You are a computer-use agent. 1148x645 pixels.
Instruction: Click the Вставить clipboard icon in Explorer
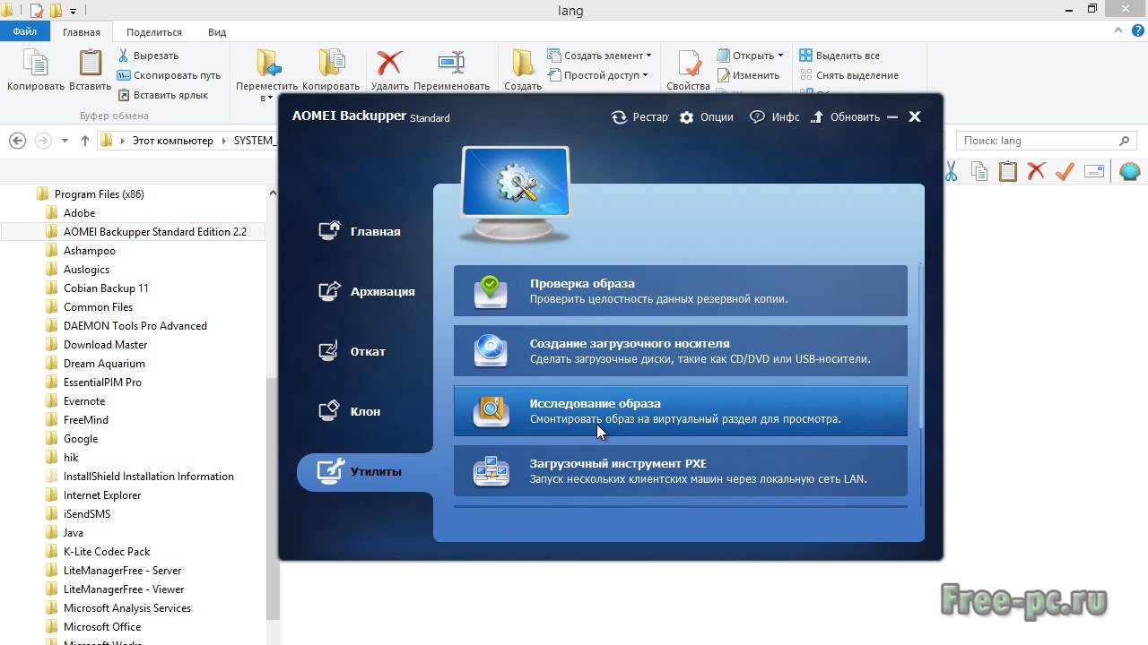tap(91, 63)
